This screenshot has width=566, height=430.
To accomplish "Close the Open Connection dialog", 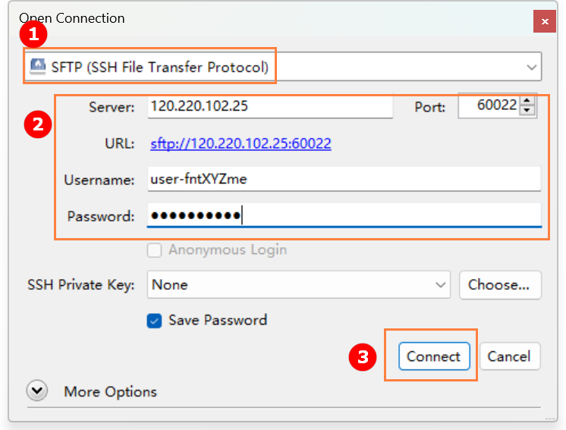I will (x=544, y=22).
